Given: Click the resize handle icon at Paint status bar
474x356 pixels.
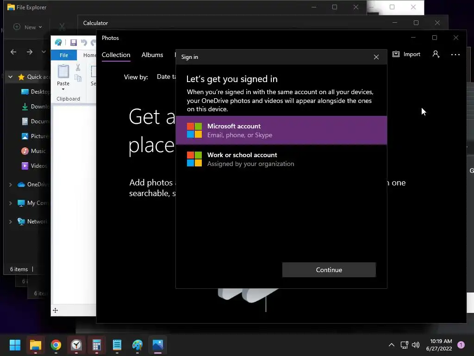Looking at the screenshot, I should pyautogui.click(x=56, y=310).
